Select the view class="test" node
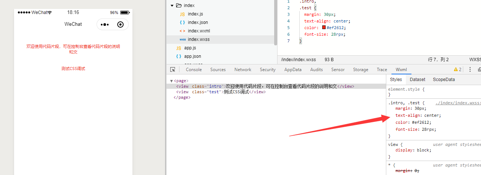Screen dimensions: 481x175 [221, 92]
